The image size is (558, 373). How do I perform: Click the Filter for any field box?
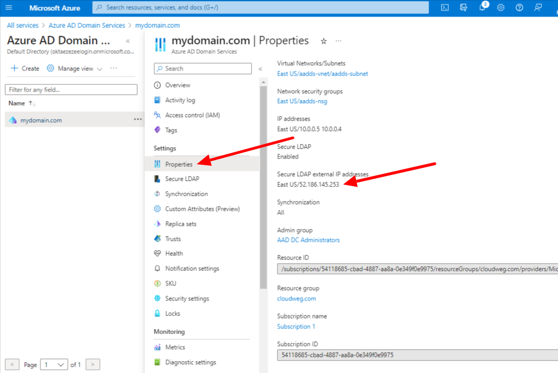(71, 90)
